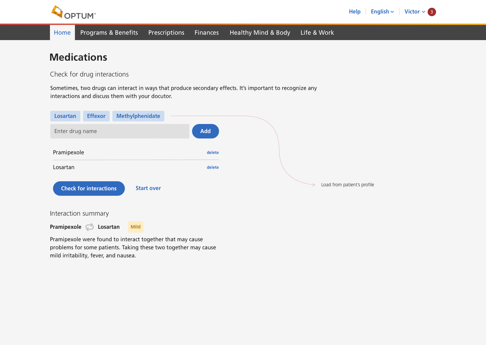The width and height of the screenshot is (486, 345).
Task: Focus the Enter drug name field
Action: [119, 131]
